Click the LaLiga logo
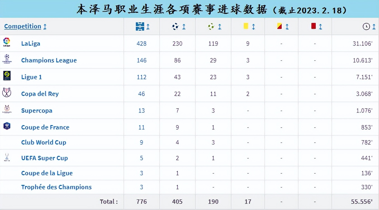The width and height of the screenshot is (379, 210). [x=7, y=42]
